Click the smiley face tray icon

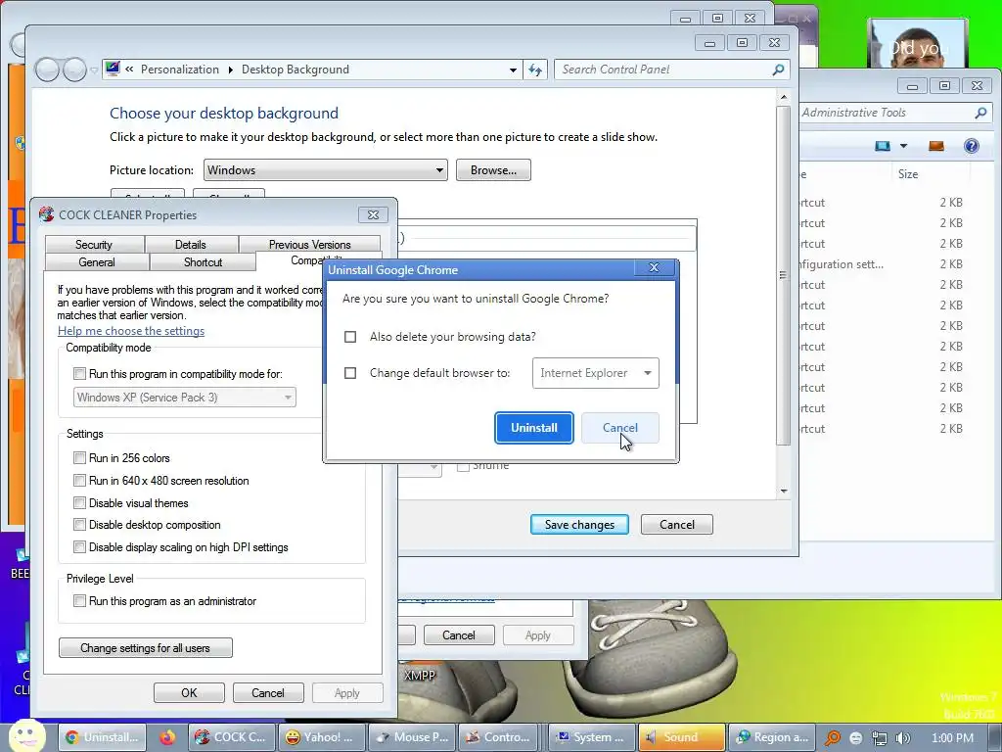(856, 738)
